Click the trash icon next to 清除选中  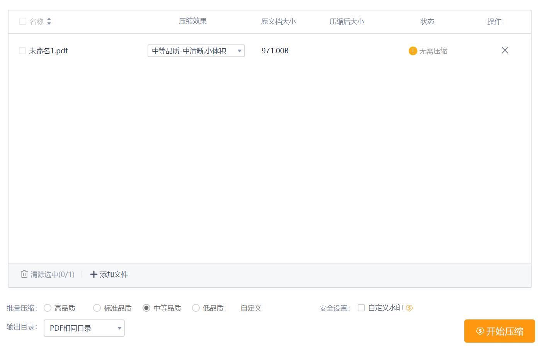click(x=24, y=274)
